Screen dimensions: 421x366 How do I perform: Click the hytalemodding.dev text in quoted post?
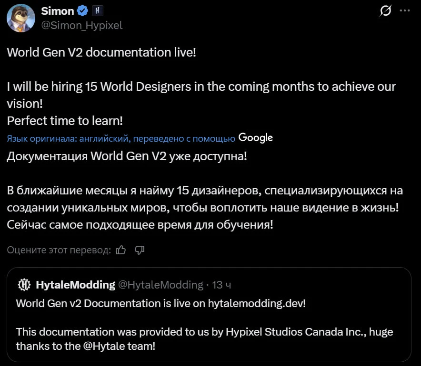(255, 303)
